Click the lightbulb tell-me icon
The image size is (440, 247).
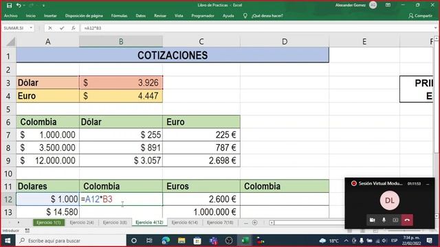click(x=245, y=16)
